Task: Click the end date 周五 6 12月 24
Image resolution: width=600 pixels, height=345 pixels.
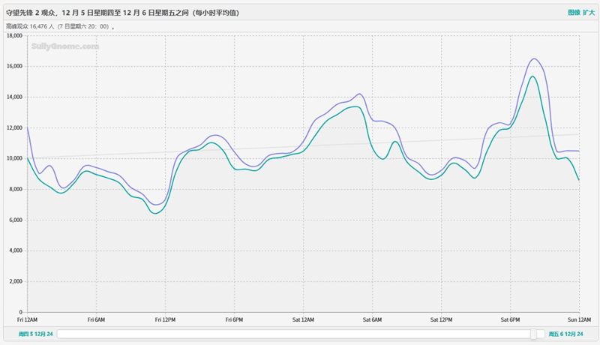Action: (x=565, y=334)
